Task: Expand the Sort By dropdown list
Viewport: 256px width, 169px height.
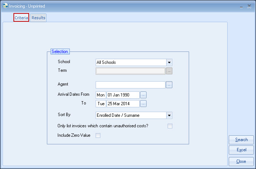Action: [x=169, y=116]
